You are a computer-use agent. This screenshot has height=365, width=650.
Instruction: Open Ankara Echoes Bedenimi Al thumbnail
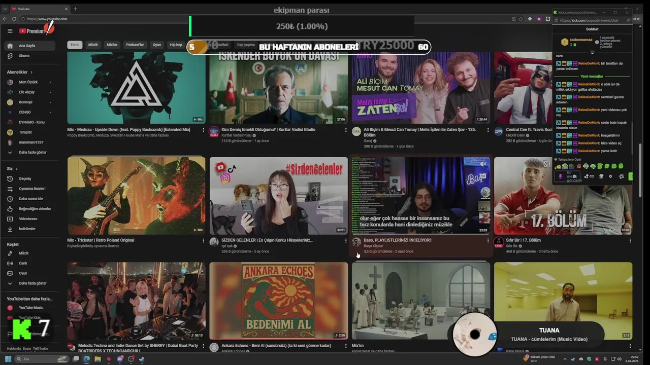[278, 301]
